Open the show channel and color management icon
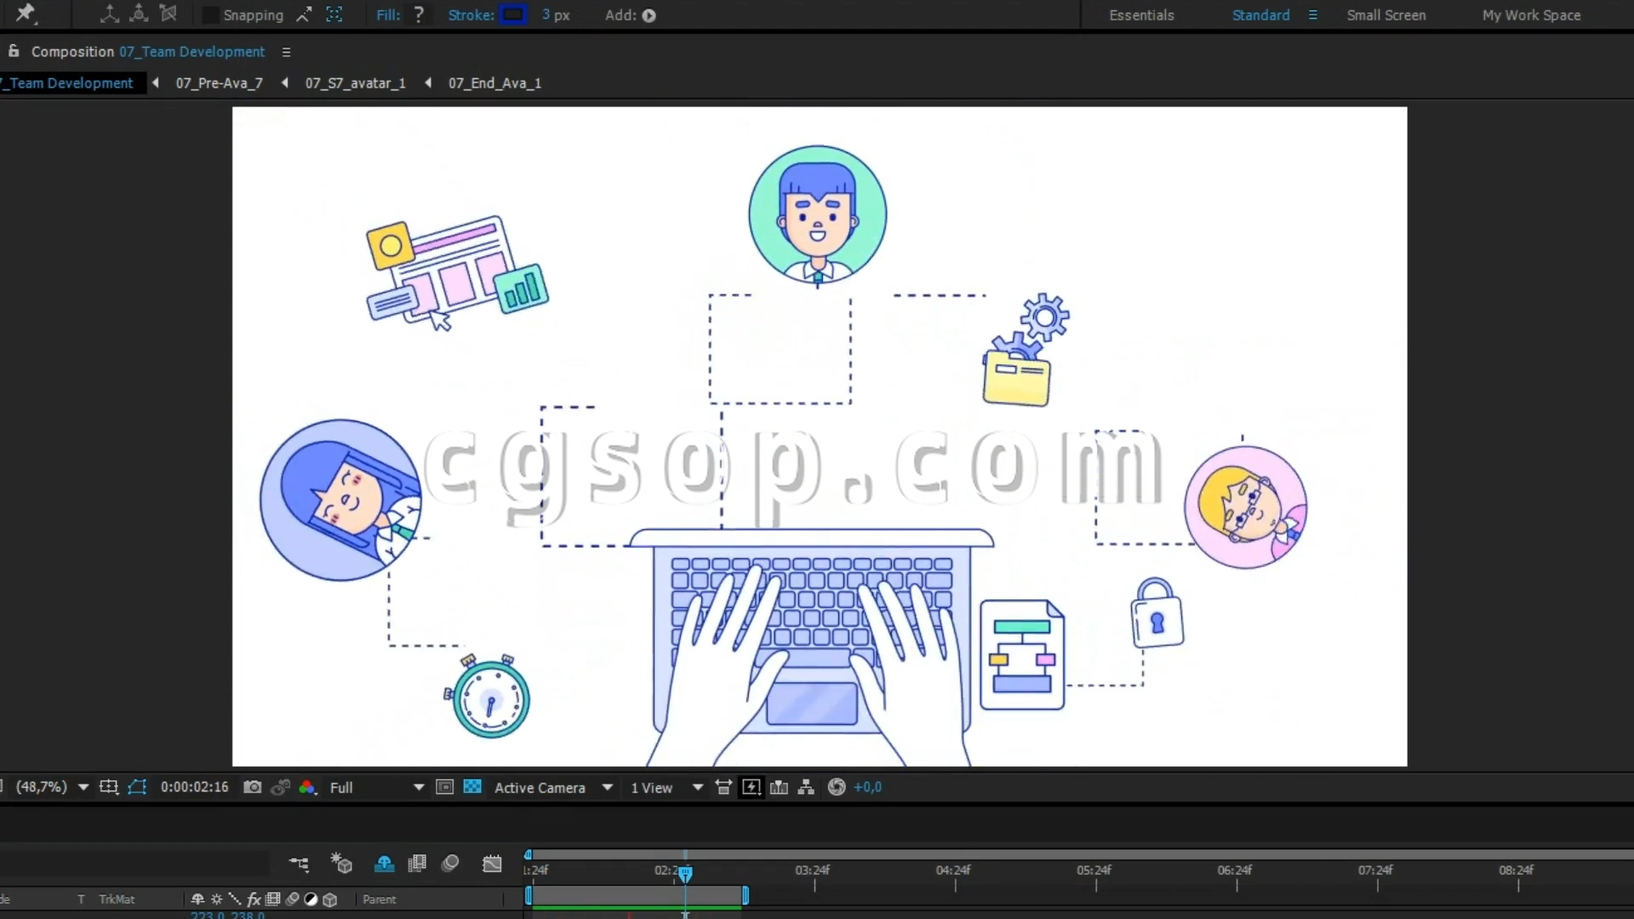This screenshot has width=1634, height=919. pos(307,787)
